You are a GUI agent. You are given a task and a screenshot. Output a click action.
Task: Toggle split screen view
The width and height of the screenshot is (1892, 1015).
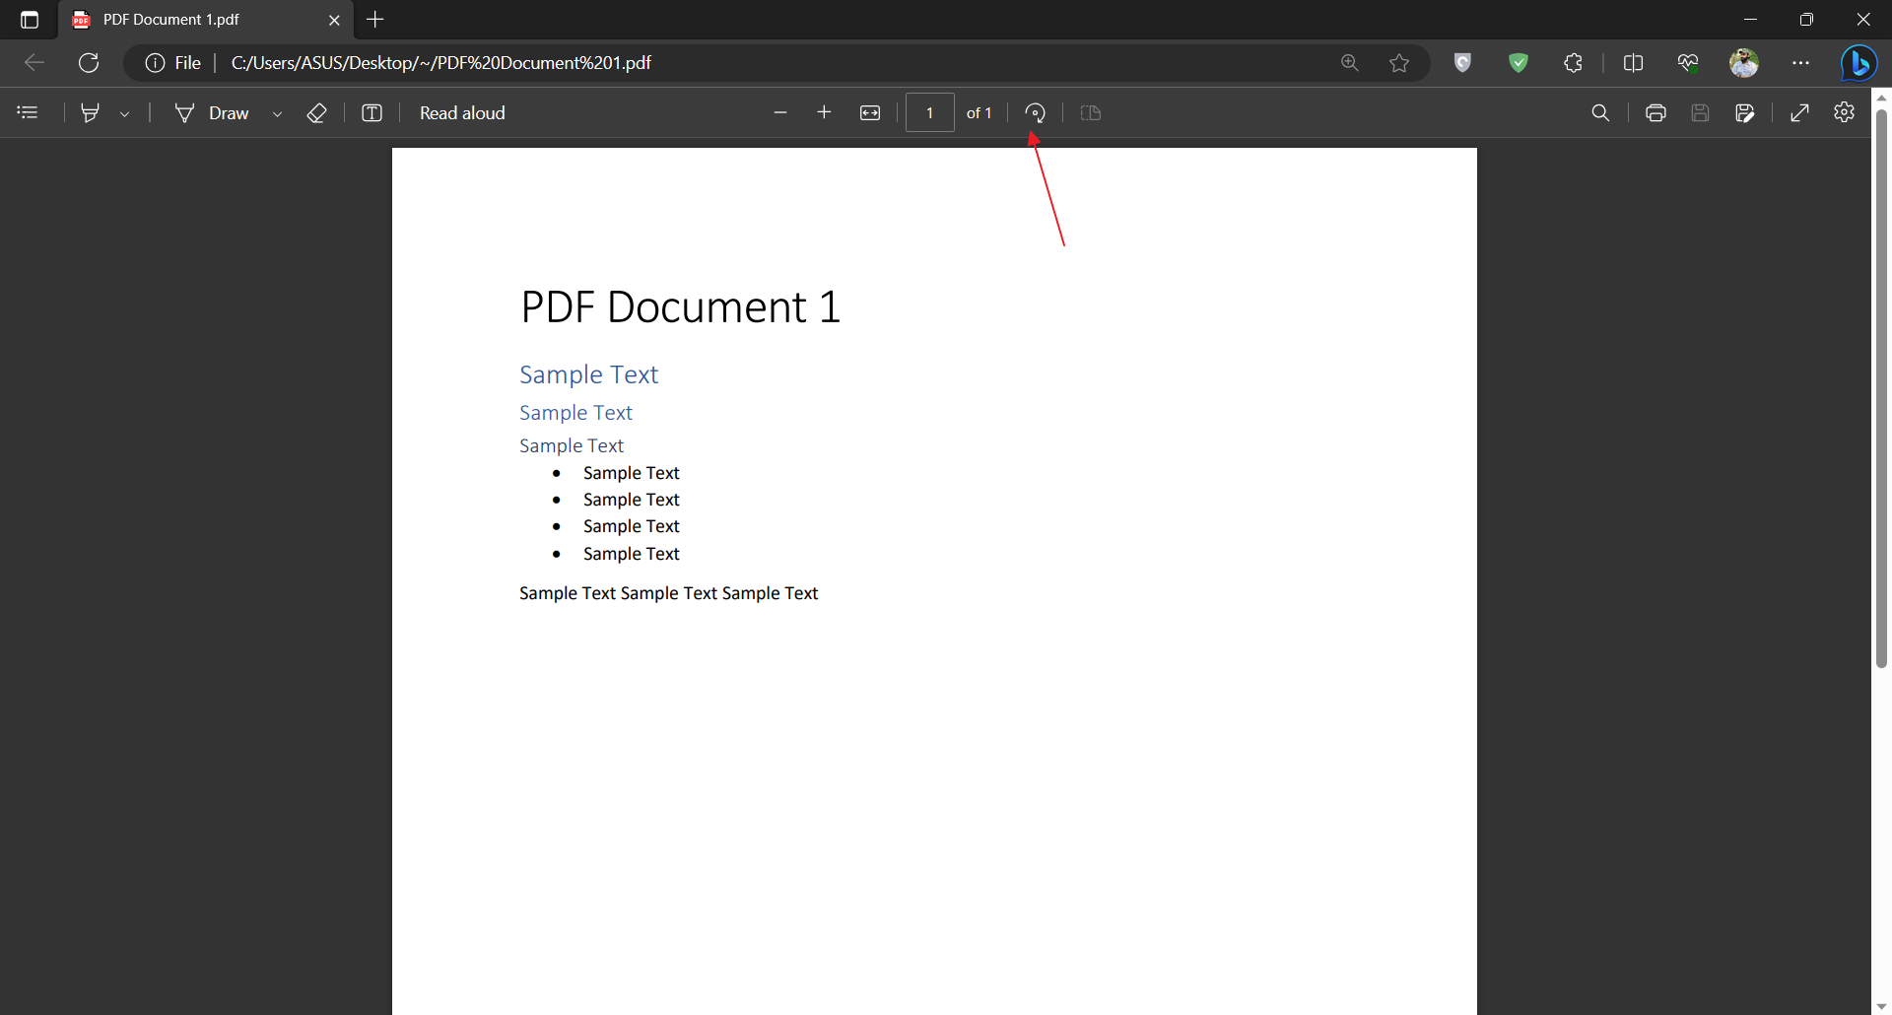(x=1633, y=63)
